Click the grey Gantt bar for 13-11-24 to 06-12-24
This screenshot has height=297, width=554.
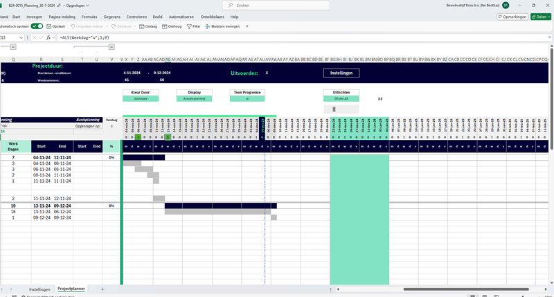tap(217, 212)
